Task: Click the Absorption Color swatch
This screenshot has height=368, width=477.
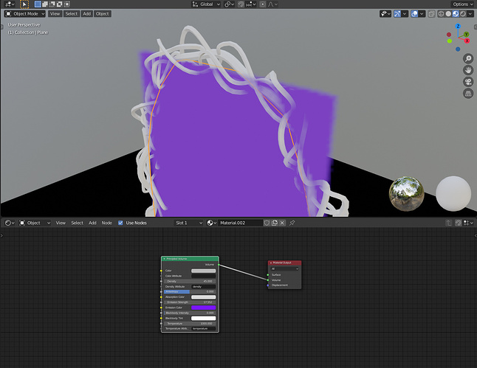Action: [x=204, y=297]
